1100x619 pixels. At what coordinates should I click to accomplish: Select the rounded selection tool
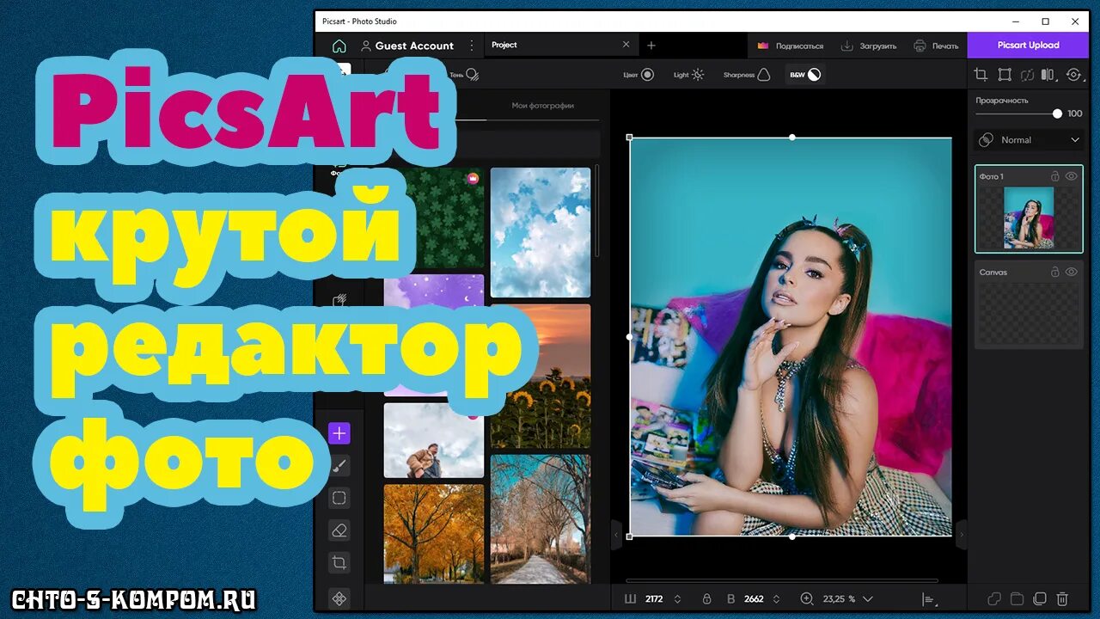[339, 498]
